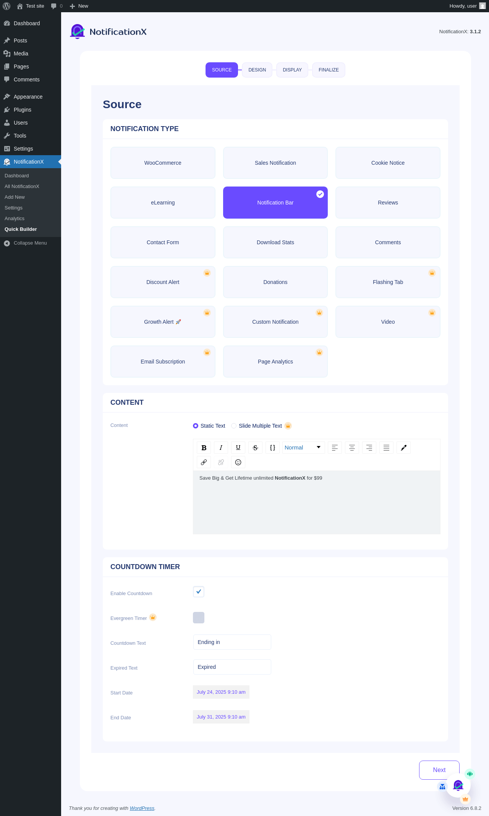Click the orange crown upgrade icon at bottom
The height and width of the screenshot is (816, 489).
coord(465,799)
